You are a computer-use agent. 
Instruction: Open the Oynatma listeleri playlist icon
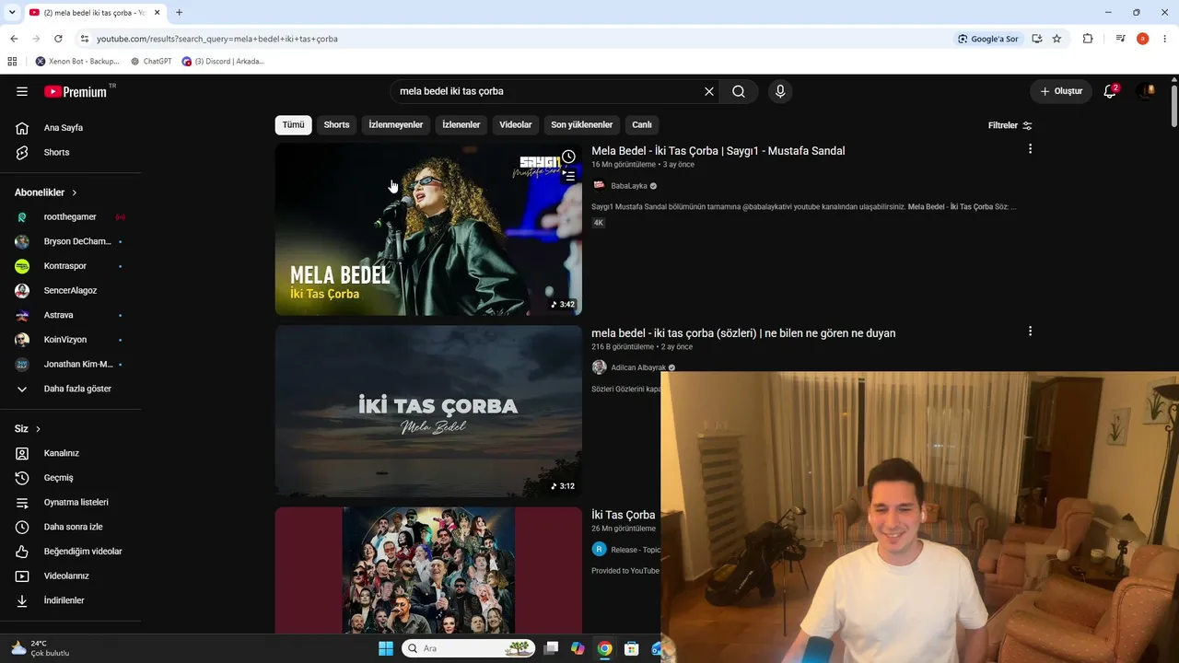(22, 503)
